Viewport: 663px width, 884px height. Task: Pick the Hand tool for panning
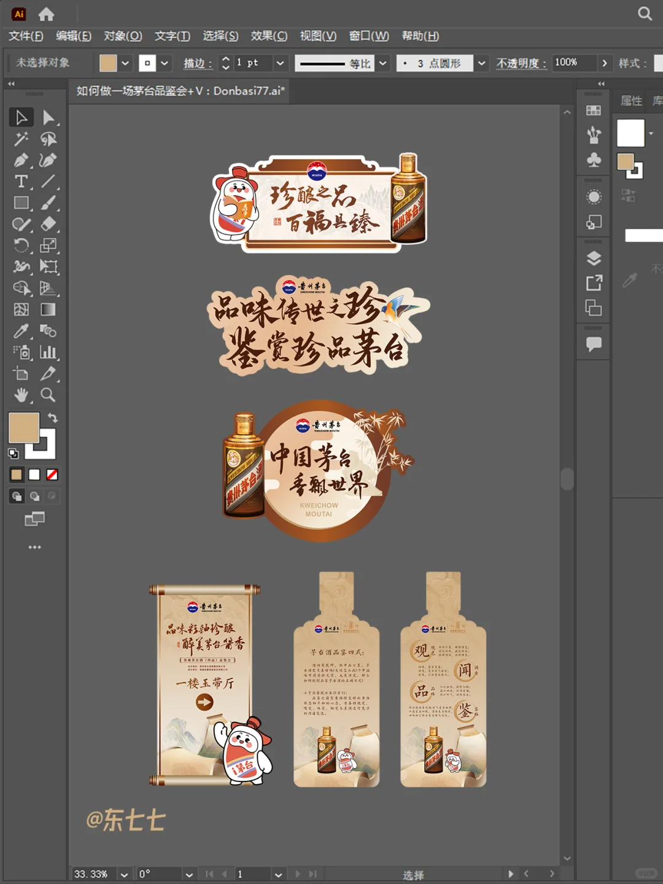tap(21, 396)
